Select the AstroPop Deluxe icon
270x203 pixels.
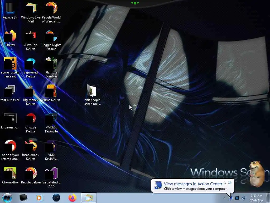coord(31,40)
